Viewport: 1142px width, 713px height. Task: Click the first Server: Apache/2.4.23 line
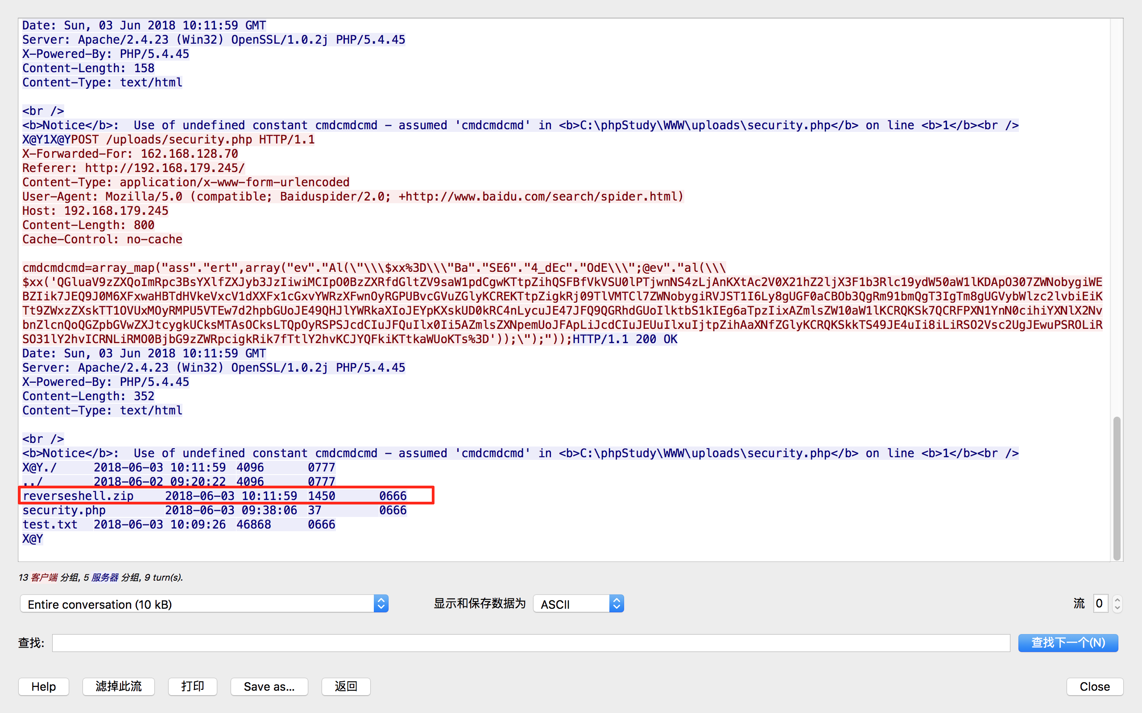[214, 40]
